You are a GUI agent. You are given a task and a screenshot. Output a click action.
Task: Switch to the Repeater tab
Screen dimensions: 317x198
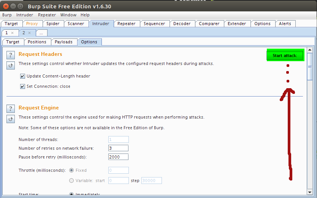tap(127, 24)
